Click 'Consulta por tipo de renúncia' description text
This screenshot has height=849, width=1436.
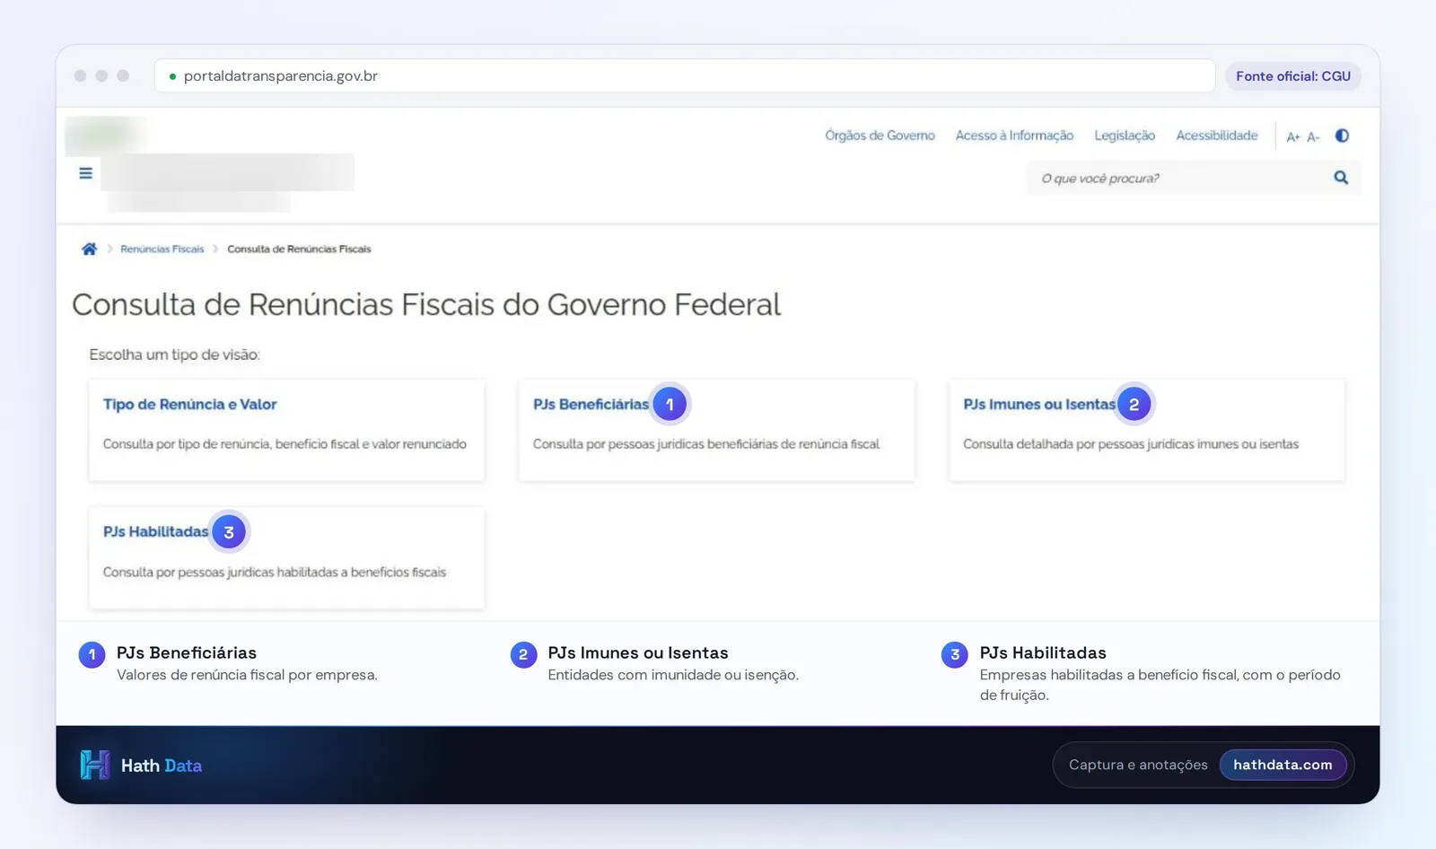(x=285, y=443)
